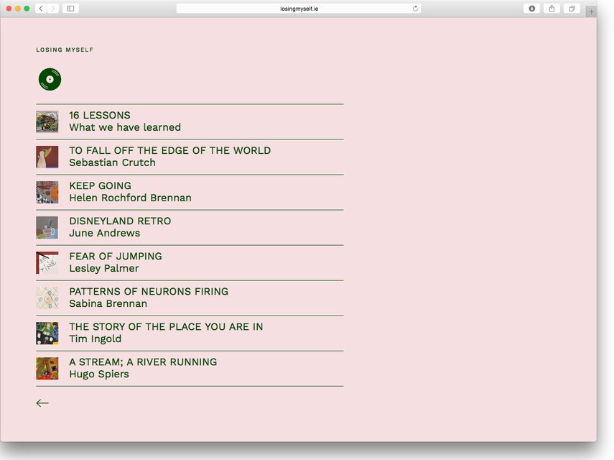This screenshot has height=460, width=614.
Task: Click Safari's forward navigation button
Action: (x=53, y=9)
